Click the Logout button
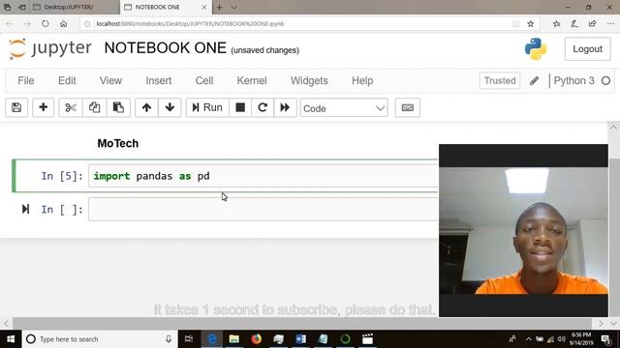 point(588,49)
